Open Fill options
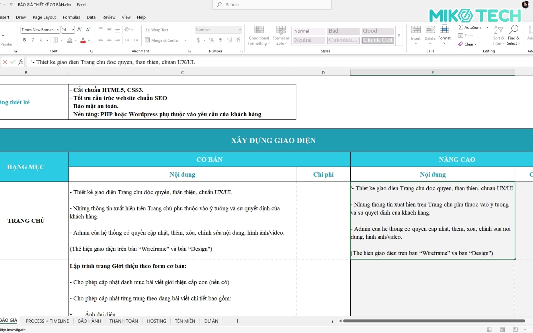Image resolution: width=533 pixels, height=333 pixels. pyautogui.click(x=466, y=36)
